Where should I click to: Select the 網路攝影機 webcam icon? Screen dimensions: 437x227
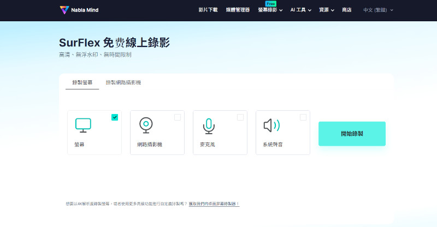[146, 126]
